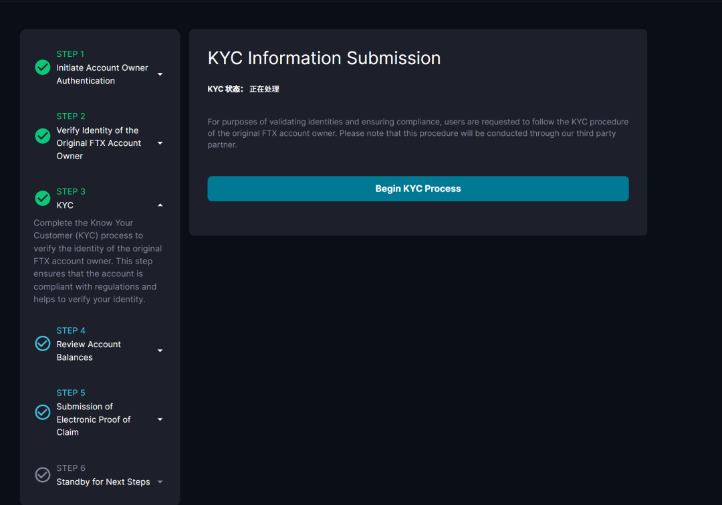Expand the Review Account Balances arrow

tap(160, 350)
